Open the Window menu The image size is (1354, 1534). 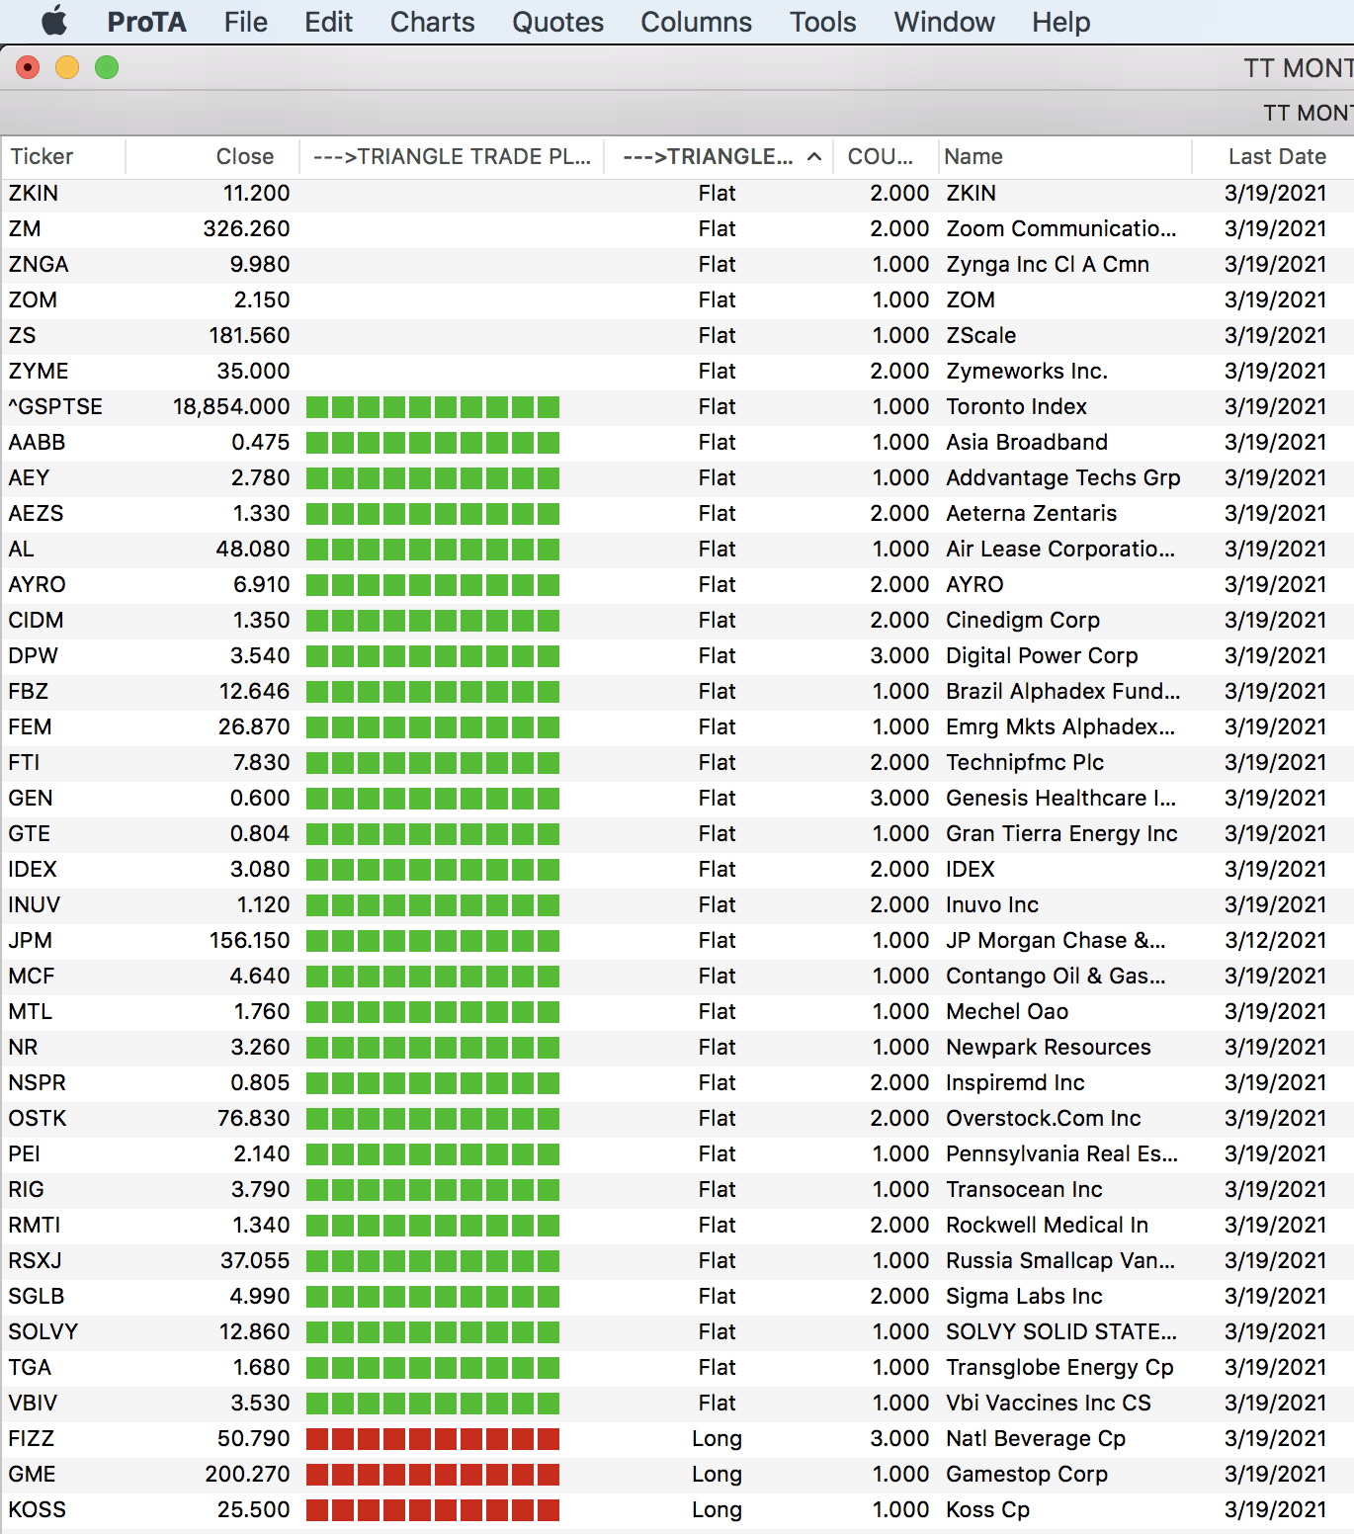(944, 22)
